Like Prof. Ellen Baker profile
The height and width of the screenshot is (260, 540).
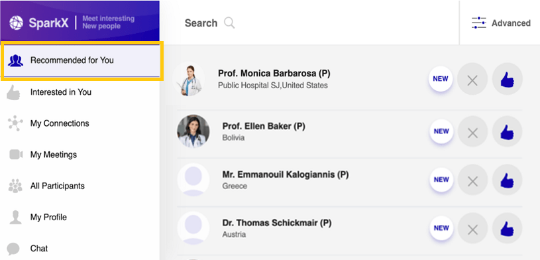508,132
